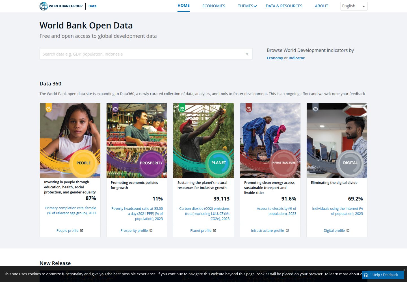The width and height of the screenshot is (407, 282).
Task: Click the New Release heading
Action: [x=55, y=263]
